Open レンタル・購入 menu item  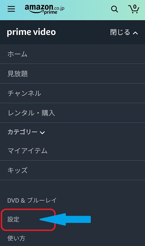pyautogui.click(x=73, y=113)
